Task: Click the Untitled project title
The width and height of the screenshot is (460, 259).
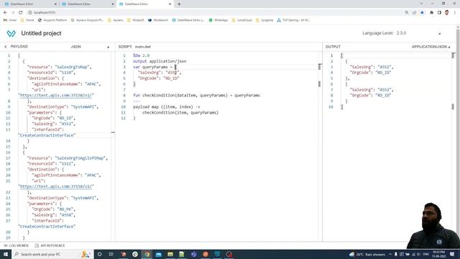Action: (x=41, y=34)
